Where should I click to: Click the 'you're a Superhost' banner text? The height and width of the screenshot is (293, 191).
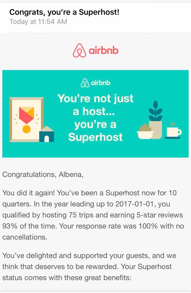click(95, 131)
